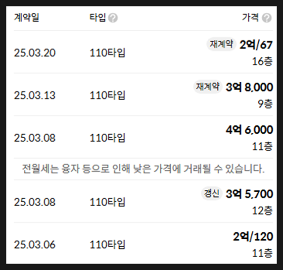
Task: Click the 2억/67 price entry
Action: tap(256, 45)
